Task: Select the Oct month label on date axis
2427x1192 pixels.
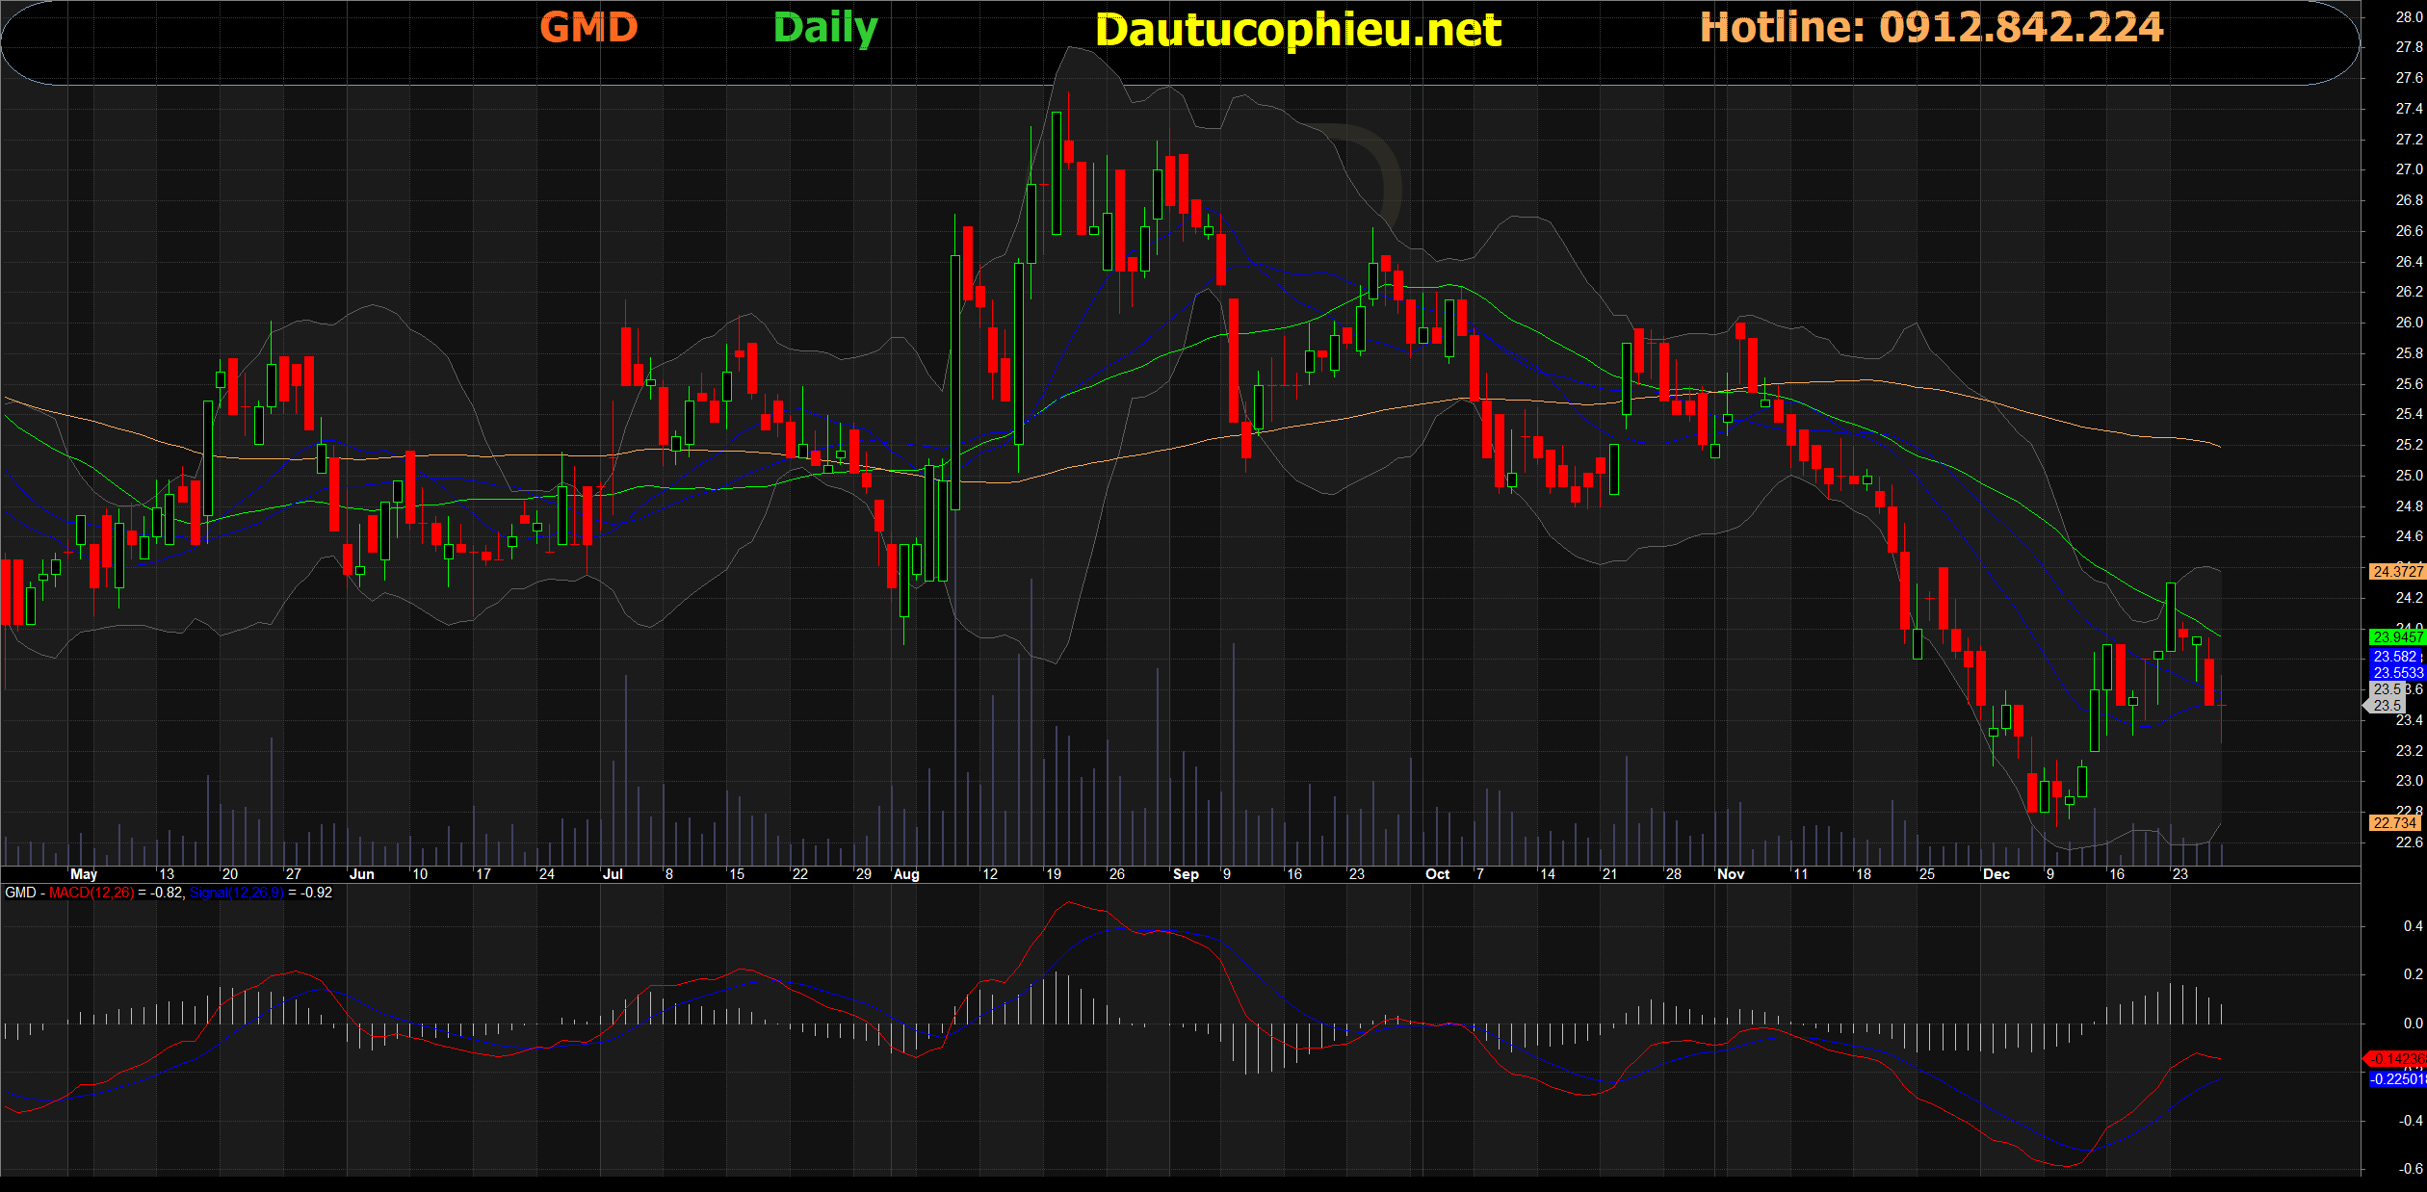Action: click(1437, 874)
